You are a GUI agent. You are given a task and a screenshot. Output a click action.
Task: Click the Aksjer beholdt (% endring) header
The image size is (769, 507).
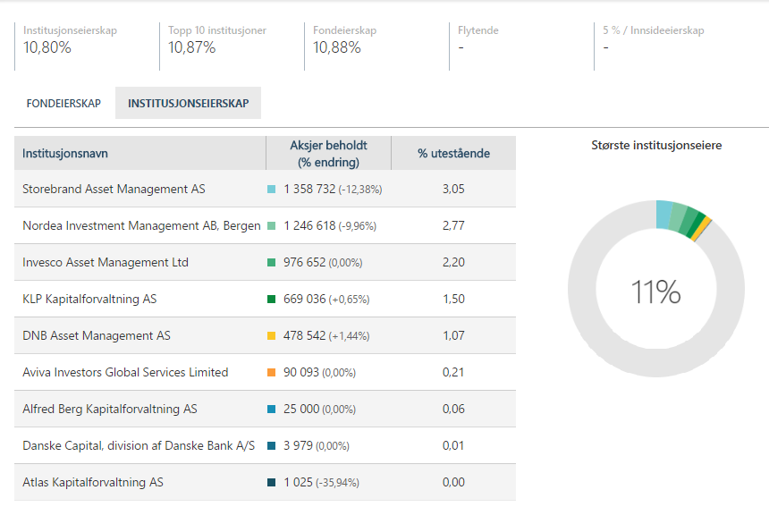coord(328,154)
